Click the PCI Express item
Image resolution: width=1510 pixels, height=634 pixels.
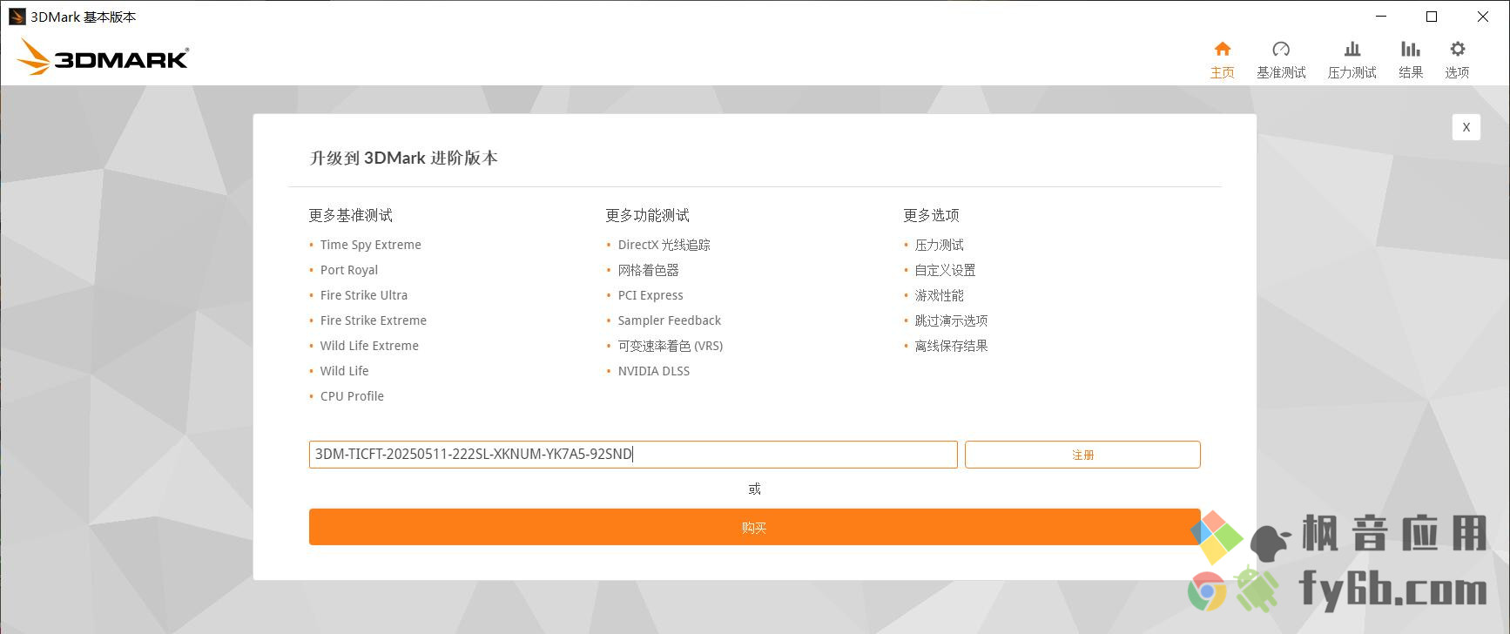click(x=650, y=295)
